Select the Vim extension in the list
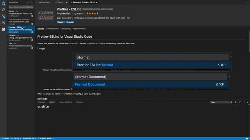Image resolution: width=250 pixels, height=140 pixels. (21, 46)
